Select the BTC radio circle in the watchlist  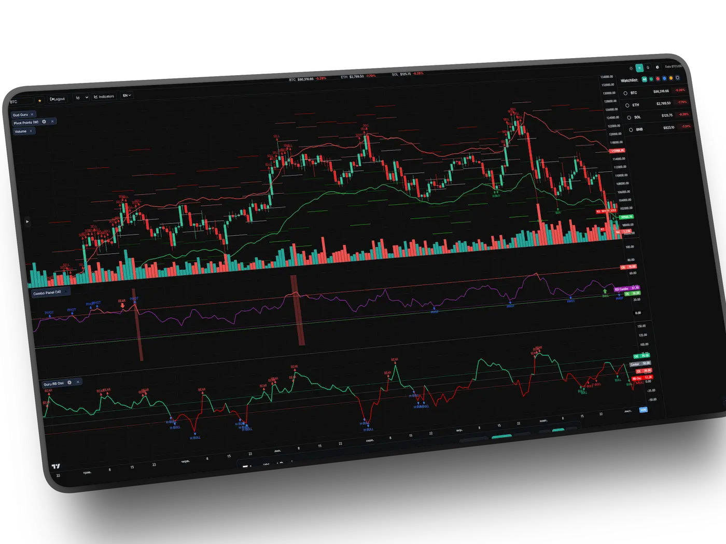click(x=625, y=93)
